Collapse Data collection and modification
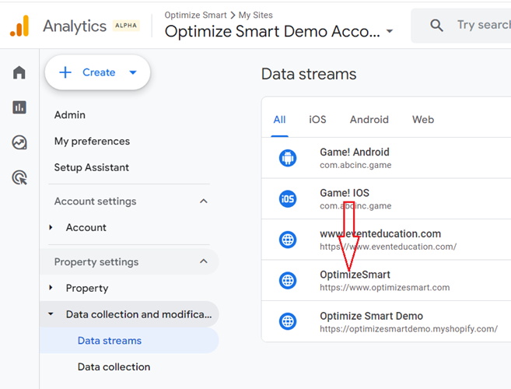This screenshot has height=389, width=511. 51,314
